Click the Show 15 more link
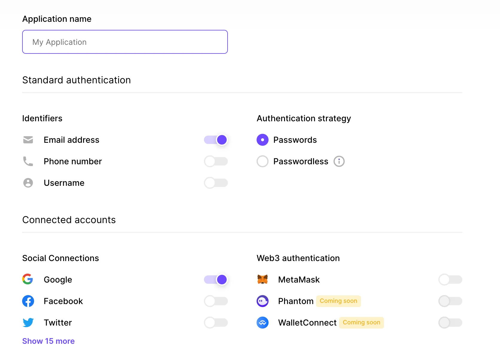Image resolution: width=500 pixels, height=362 pixels. pyautogui.click(x=48, y=341)
